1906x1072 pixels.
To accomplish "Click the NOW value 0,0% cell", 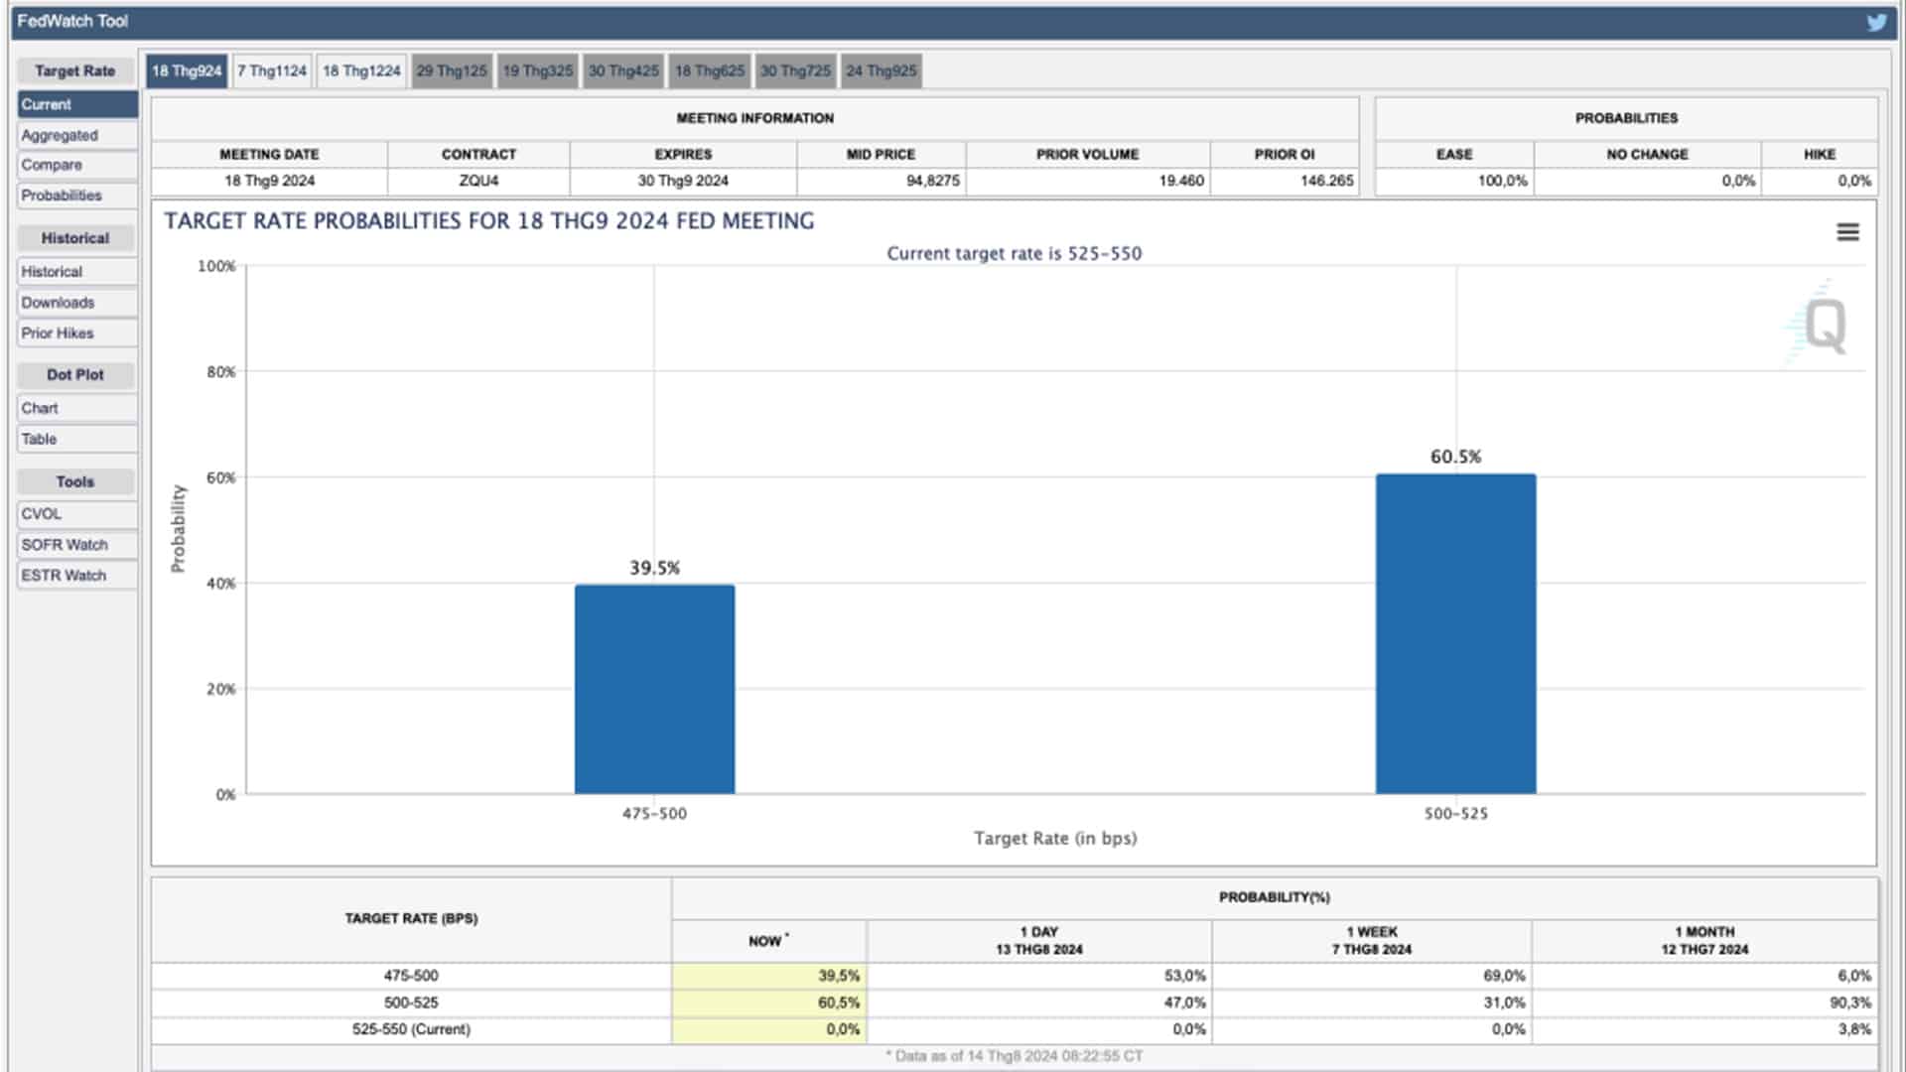I will (x=769, y=1029).
